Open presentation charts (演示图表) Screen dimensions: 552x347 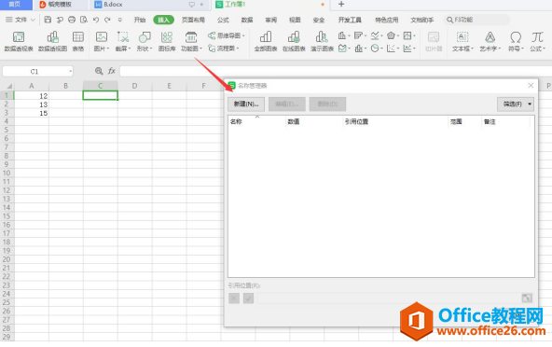pos(322,42)
